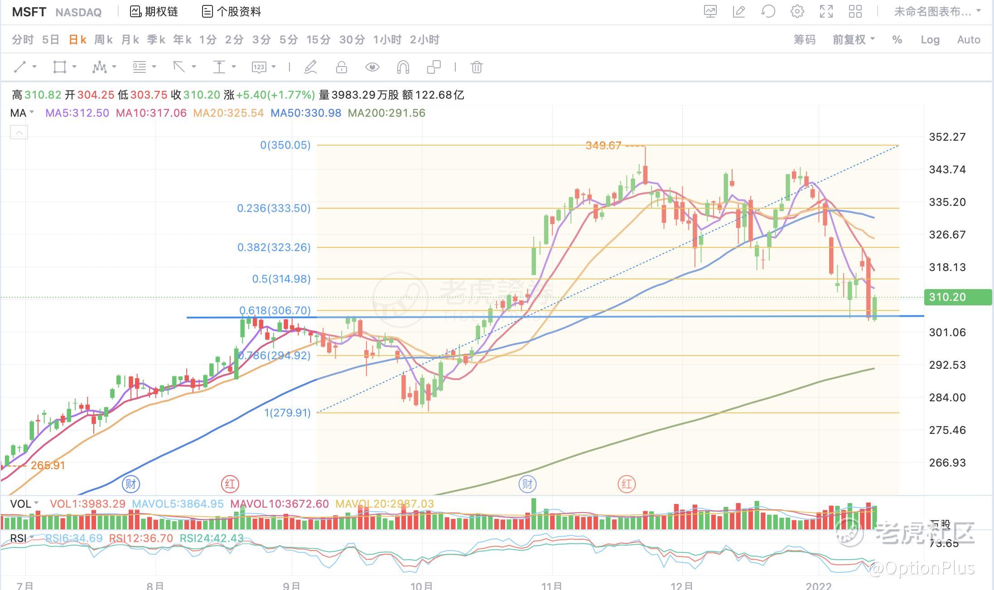Select the 月k monthly candle tab
994x590 pixels.
coord(130,40)
